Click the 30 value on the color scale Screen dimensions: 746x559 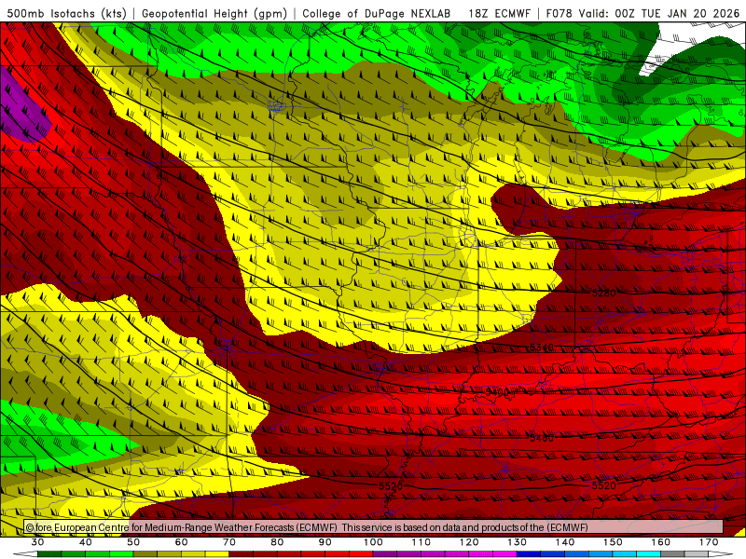(x=37, y=542)
